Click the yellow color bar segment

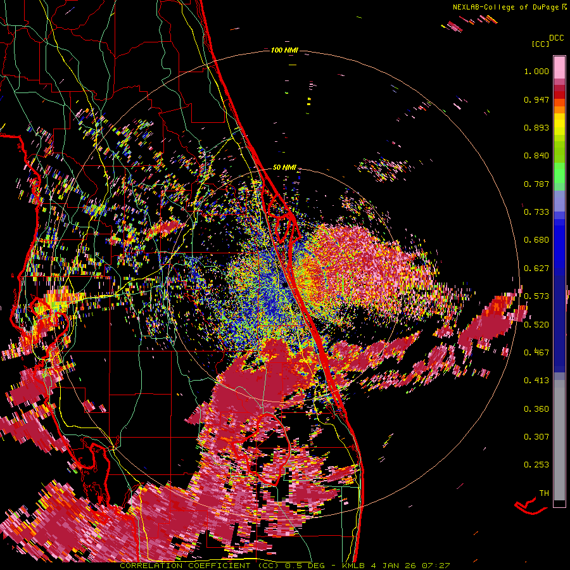point(559,125)
